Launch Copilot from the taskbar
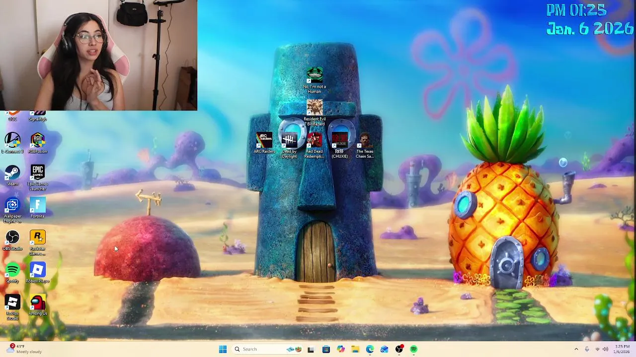Viewport: 636px width, 357px height. click(340, 349)
